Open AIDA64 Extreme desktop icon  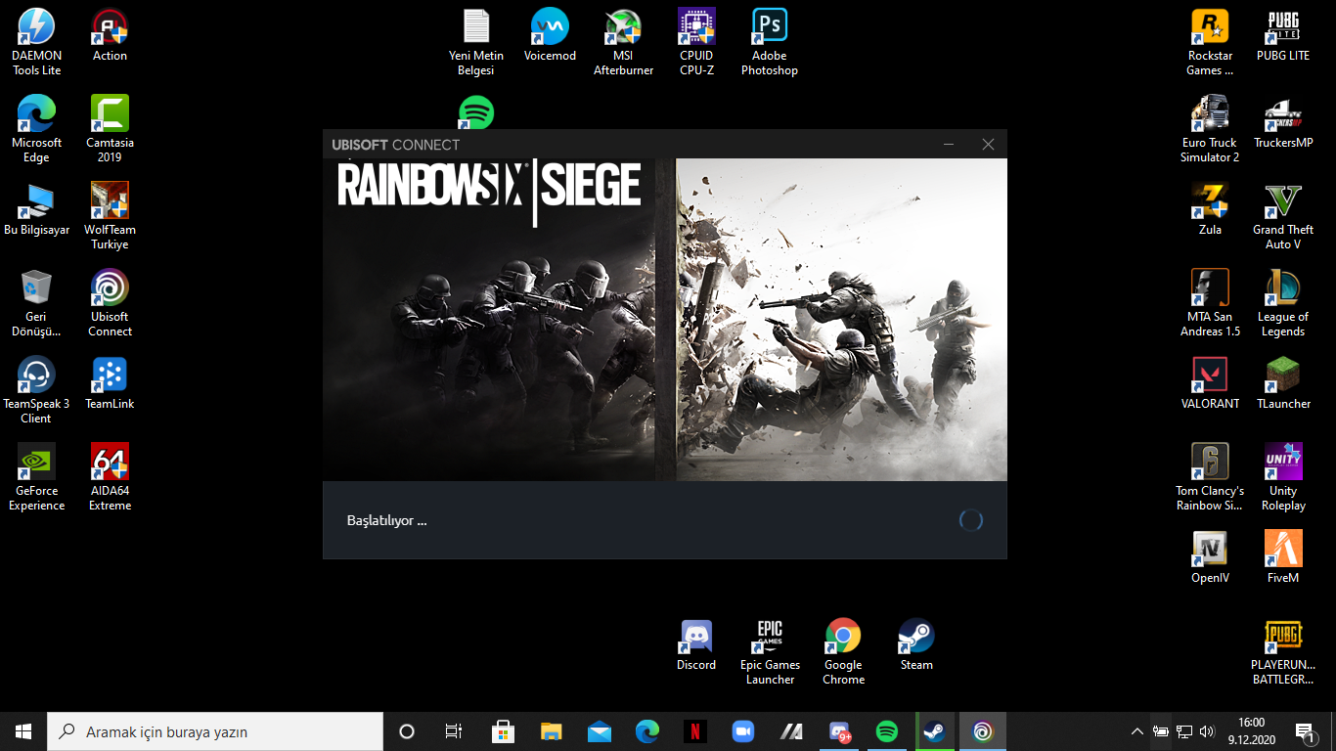click(x=110, y=476)
